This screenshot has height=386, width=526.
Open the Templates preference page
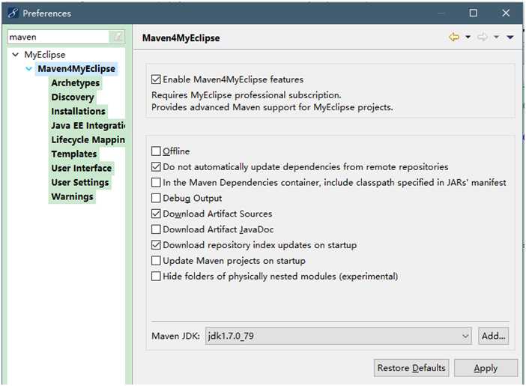tap(74, 154)
